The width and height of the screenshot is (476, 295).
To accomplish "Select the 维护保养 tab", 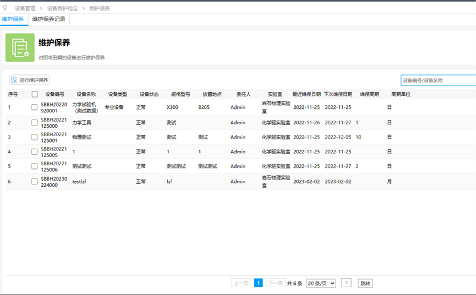I will pos(13,19).
